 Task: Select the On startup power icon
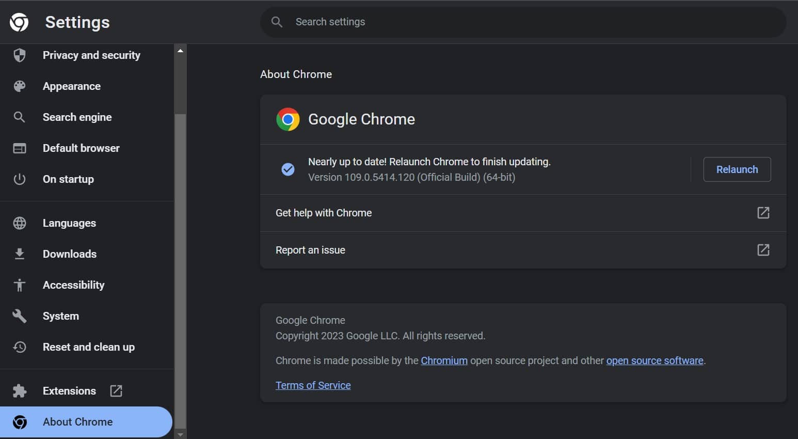click(x=19, y=179)
